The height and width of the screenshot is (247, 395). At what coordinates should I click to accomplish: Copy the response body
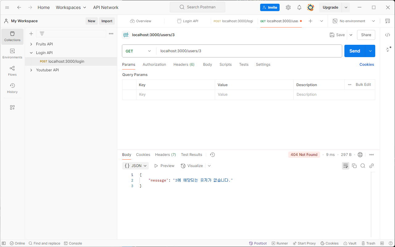click(x=354, y=166)
